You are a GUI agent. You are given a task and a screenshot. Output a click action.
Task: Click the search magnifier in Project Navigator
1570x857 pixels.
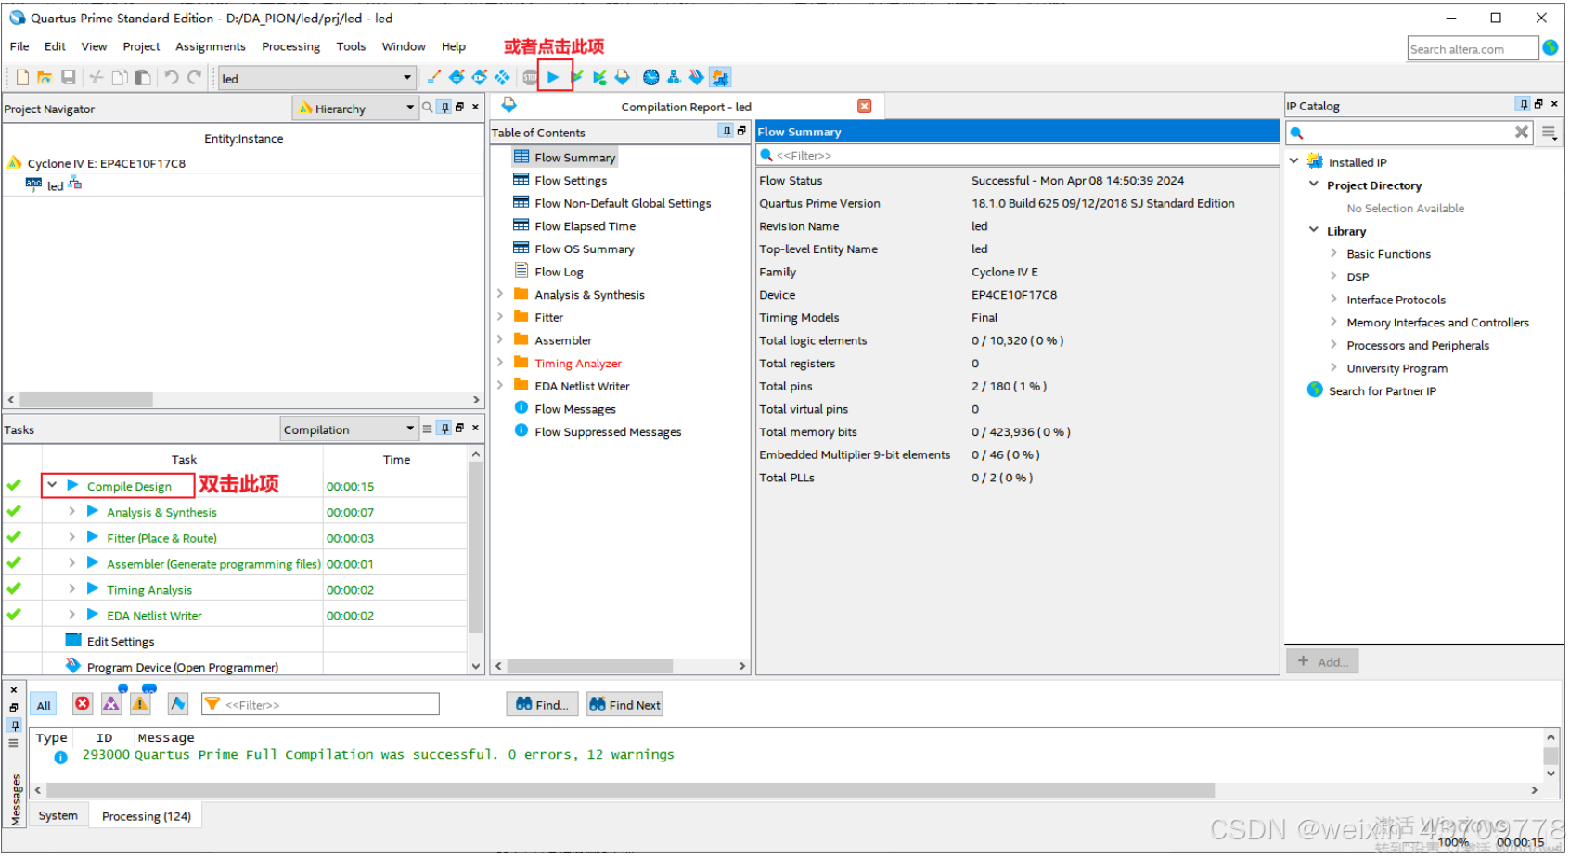tap(428, 108)
